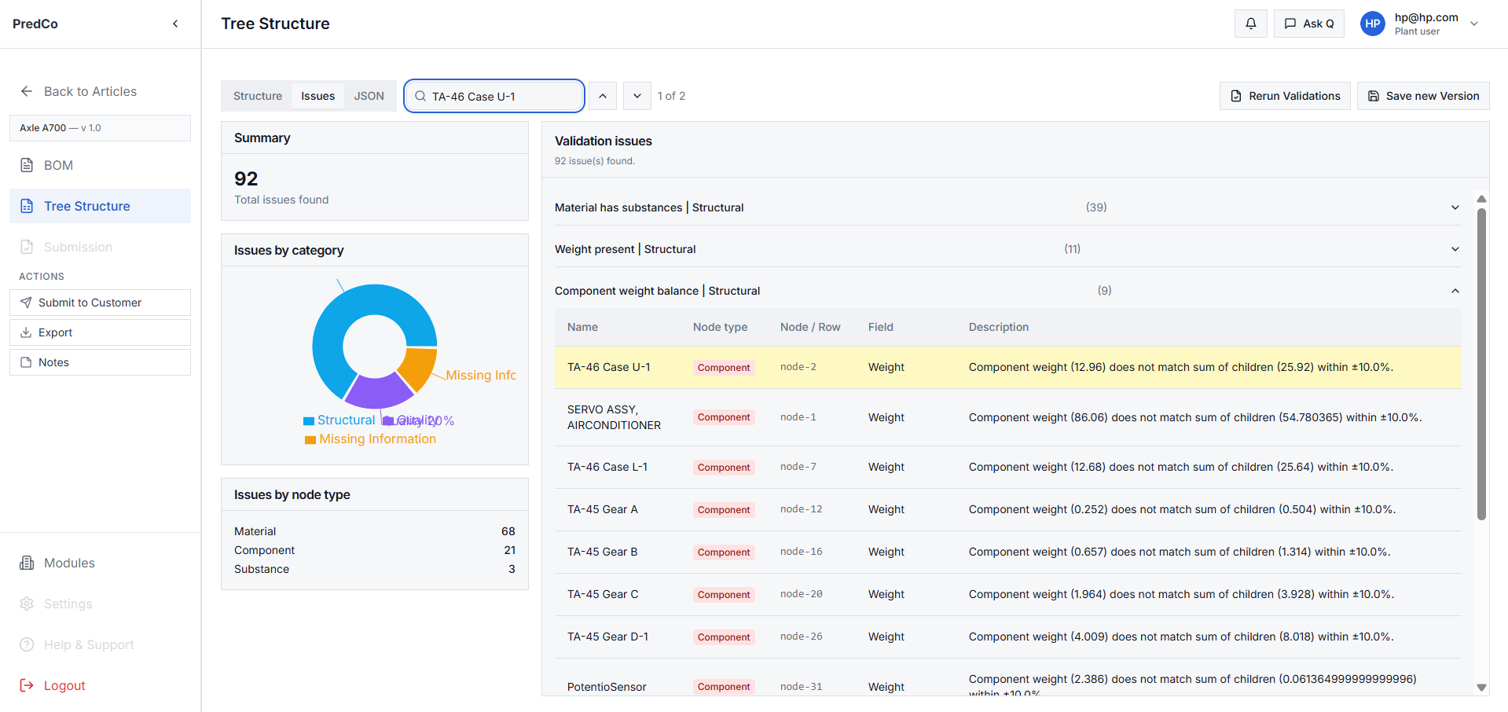Click the Tree Structure sidebar icon
This screenshot has width=1508, height=712.
click(x=27, y=206)
